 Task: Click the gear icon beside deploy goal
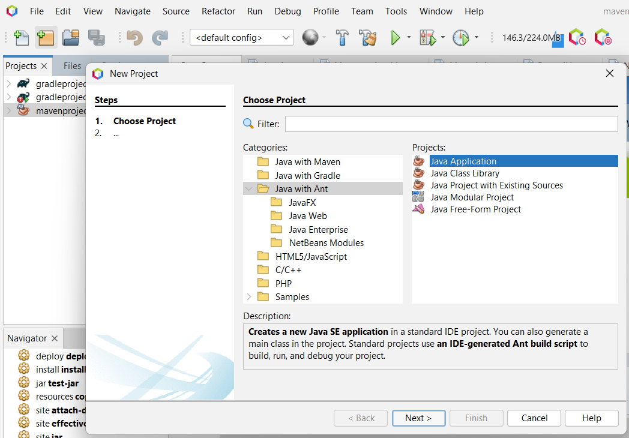[x=23, y=355]
